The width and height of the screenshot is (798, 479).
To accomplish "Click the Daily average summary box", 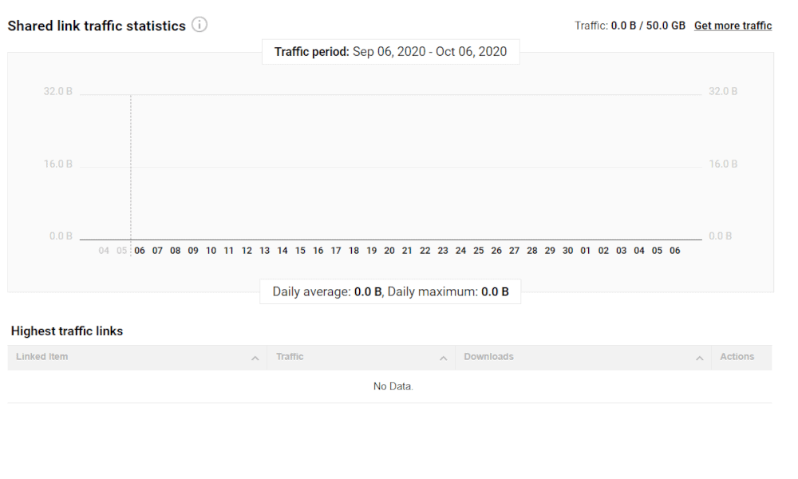I will [390, 291].
